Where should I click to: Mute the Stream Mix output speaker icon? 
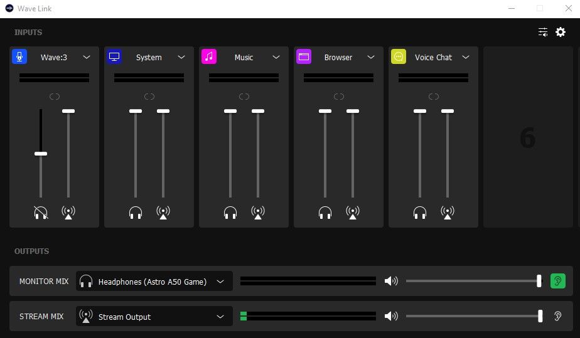click(x=391, y=316)
